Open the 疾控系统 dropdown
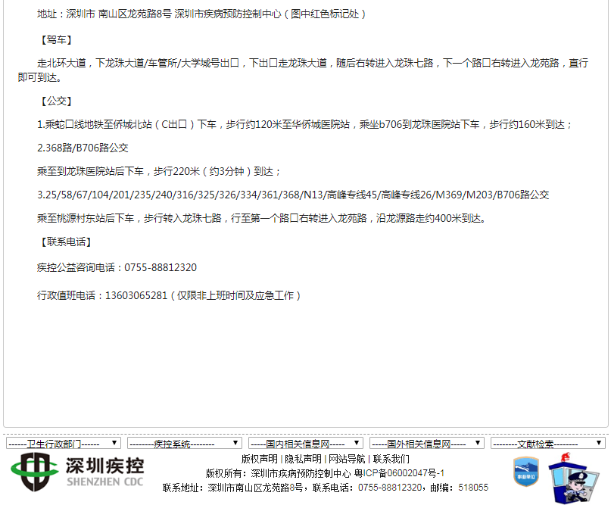Screen dimensions: 611x505 (184, 442)
